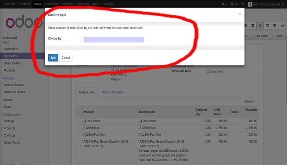This screenshot has width=287, height=165.
Task: Open Sales to Invoice
Action: click(x=14, y=85)
